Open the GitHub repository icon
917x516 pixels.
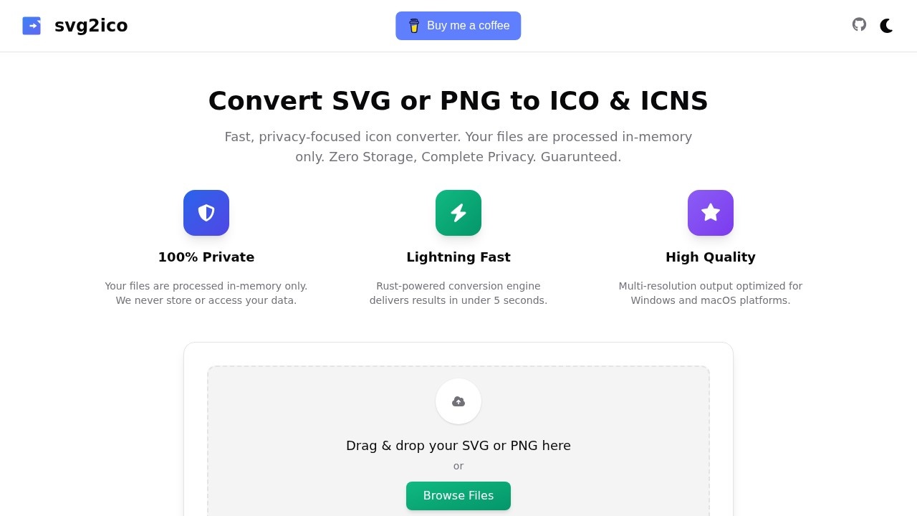(x=859, y=25)
